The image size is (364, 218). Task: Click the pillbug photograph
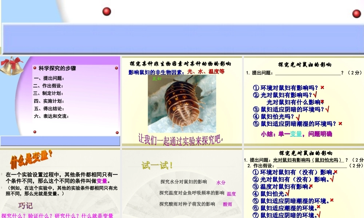point(182,104)
